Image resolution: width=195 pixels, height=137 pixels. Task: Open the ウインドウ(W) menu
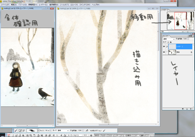click(85, 5)
